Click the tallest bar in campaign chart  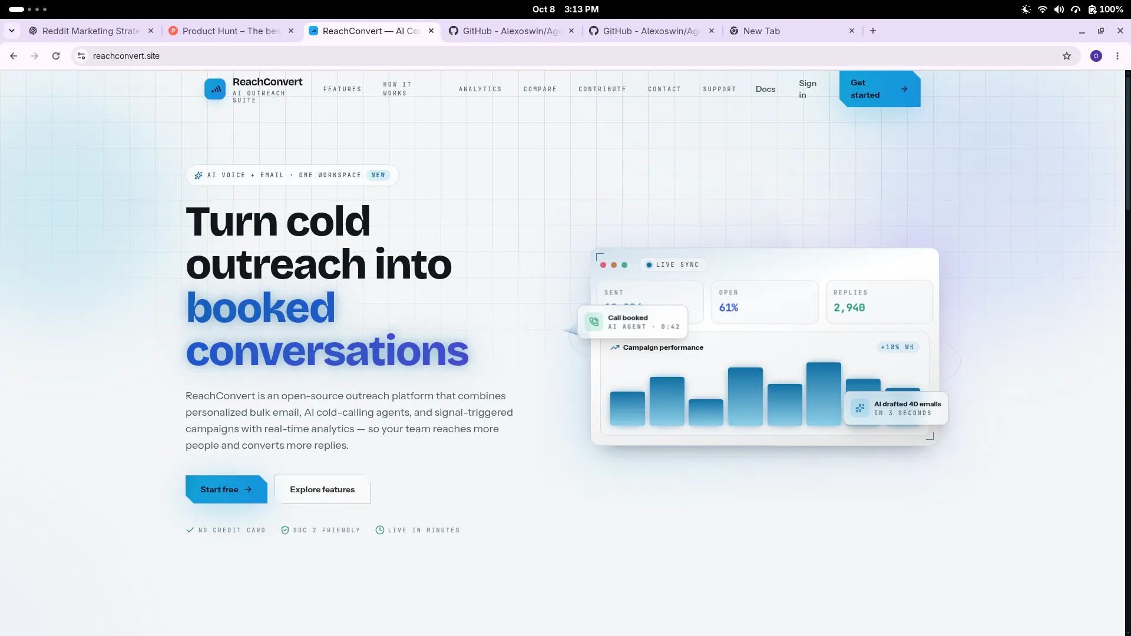coord(824,393)
